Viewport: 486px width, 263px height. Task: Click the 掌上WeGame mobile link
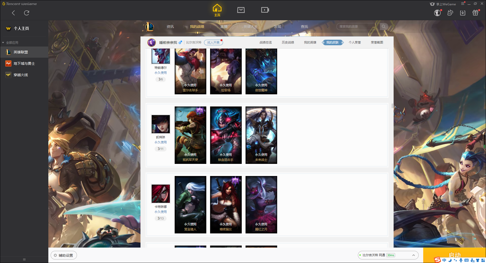443,4
